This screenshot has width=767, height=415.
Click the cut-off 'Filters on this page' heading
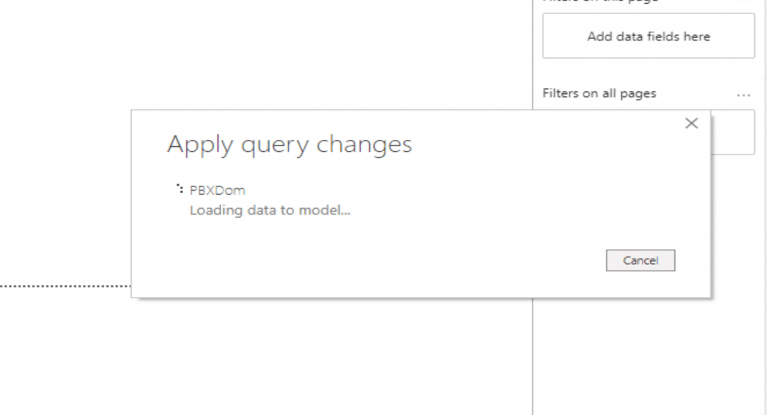[600, 2]
